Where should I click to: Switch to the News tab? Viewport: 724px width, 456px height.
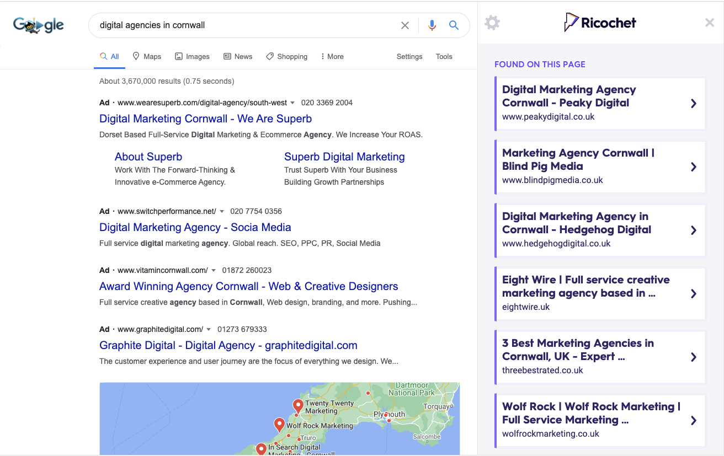point(238,56)
